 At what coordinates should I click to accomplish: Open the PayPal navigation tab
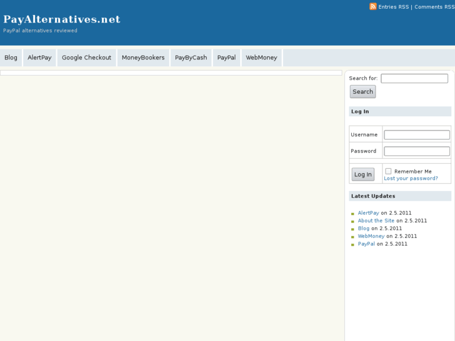coord(227,58)
